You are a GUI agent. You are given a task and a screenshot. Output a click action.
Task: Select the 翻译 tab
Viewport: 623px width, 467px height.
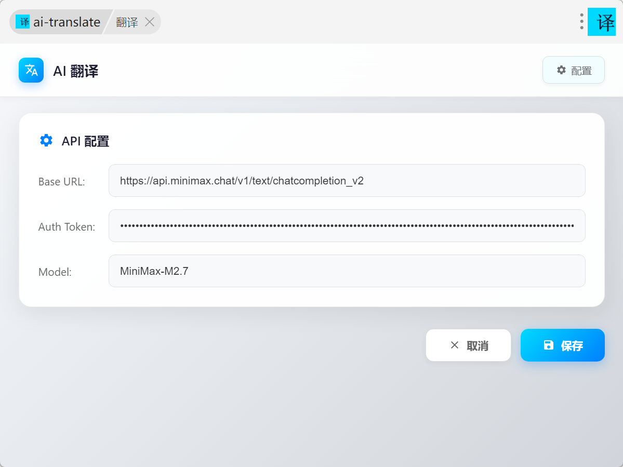click(x=127, y=22)
